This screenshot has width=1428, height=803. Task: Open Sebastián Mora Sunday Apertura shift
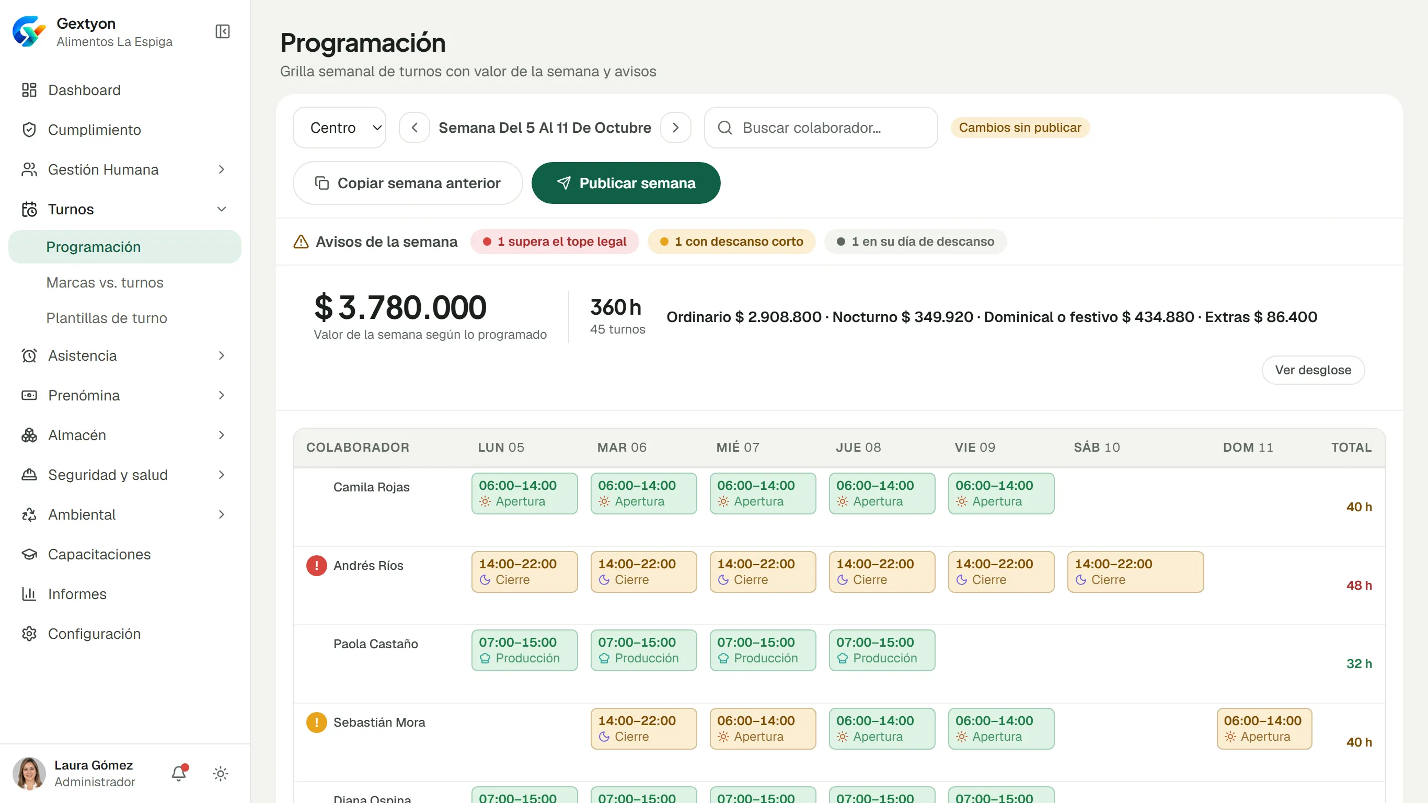pyautogui.click(x=1264, y=729)
